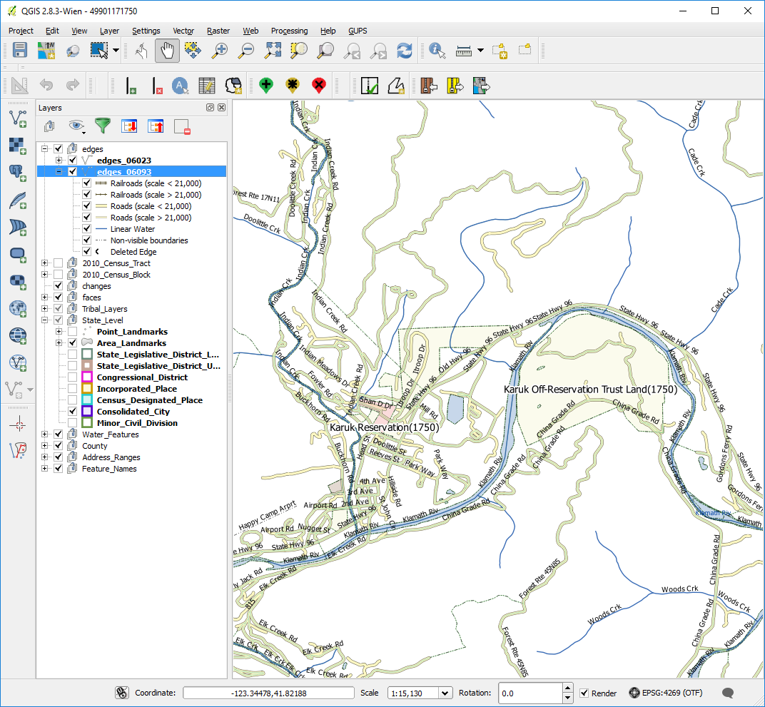The width and height of the screenshot is (765, 707).
Task: Click the Add PostGIS Layer elephant icon
Action: [x=18, y=171]
